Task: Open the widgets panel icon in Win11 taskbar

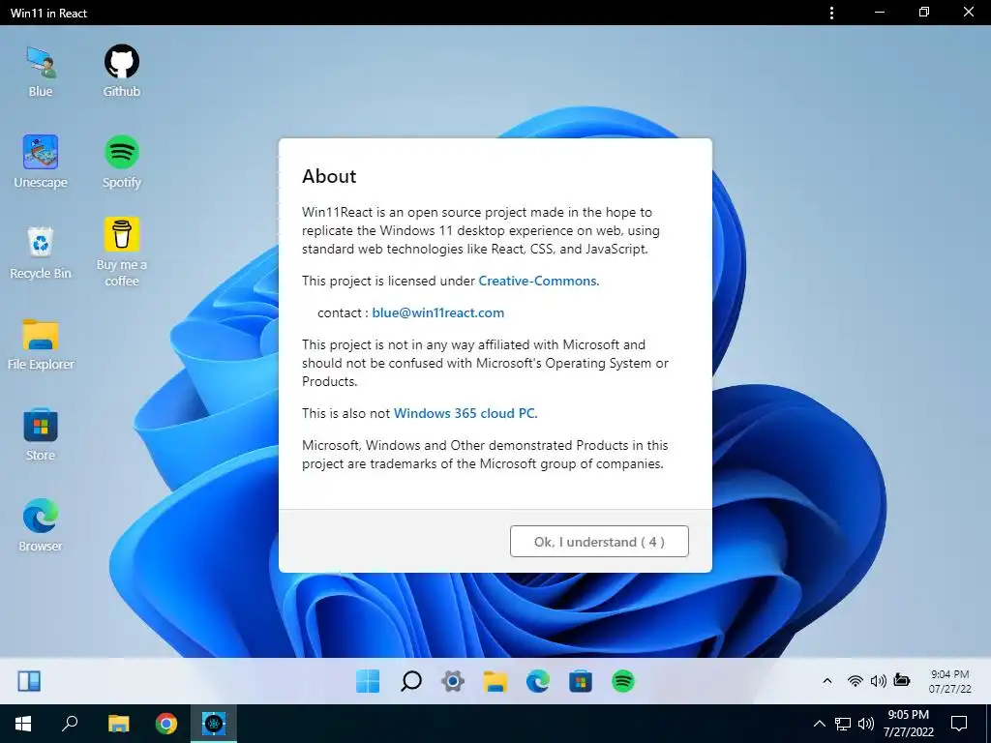Action: click(29, 681)
